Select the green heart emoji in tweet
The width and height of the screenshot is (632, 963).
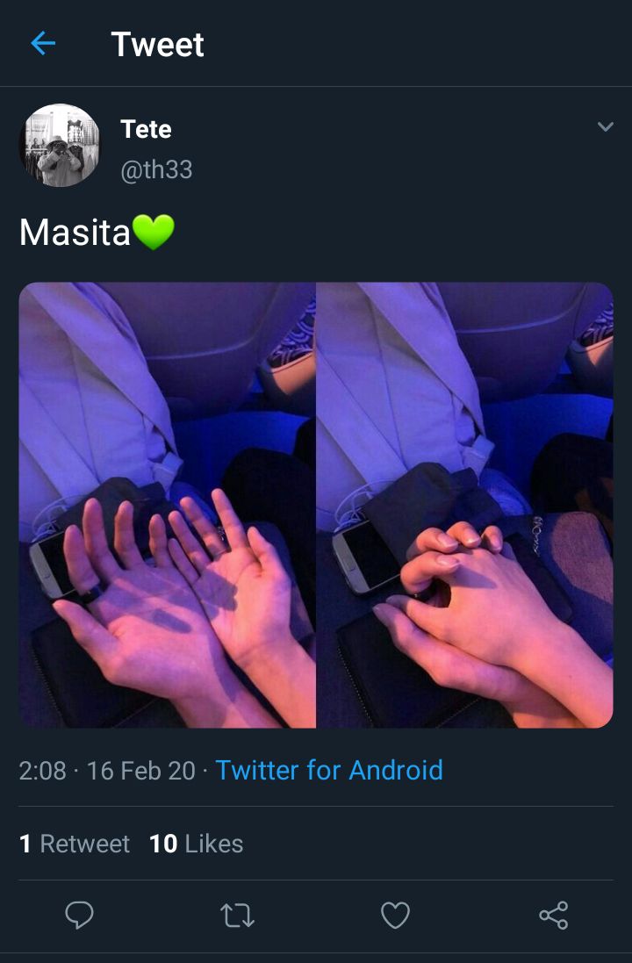tap(154, 232)
